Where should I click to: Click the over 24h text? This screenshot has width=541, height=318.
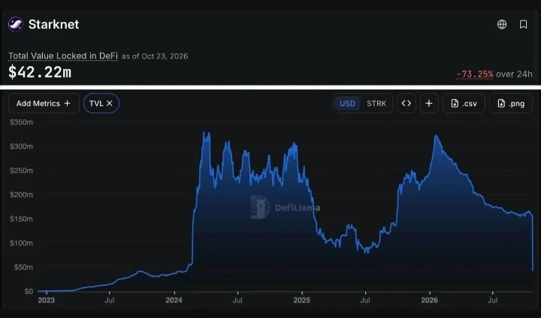[514, 74]
